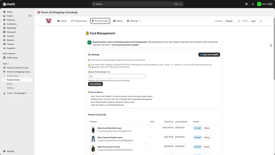Click the Settings section gear icon
Image resolution: width=275 pixels, height=155 pixels.
point(89,55)
